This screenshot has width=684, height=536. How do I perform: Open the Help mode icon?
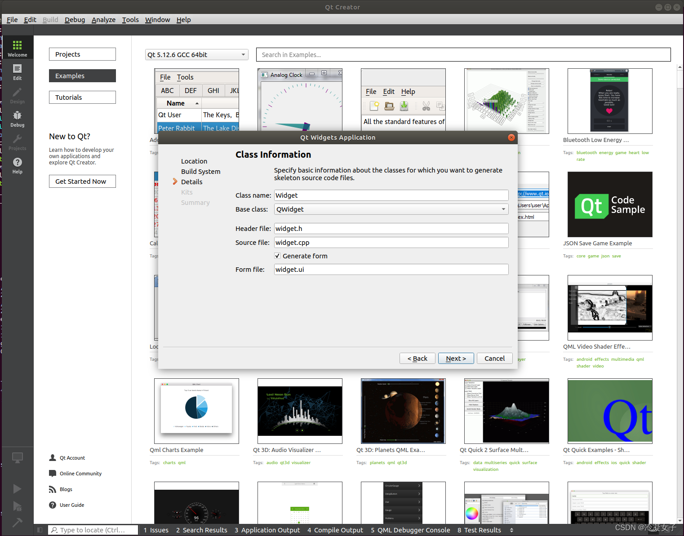pyautogui.click(x=17, y=164)
